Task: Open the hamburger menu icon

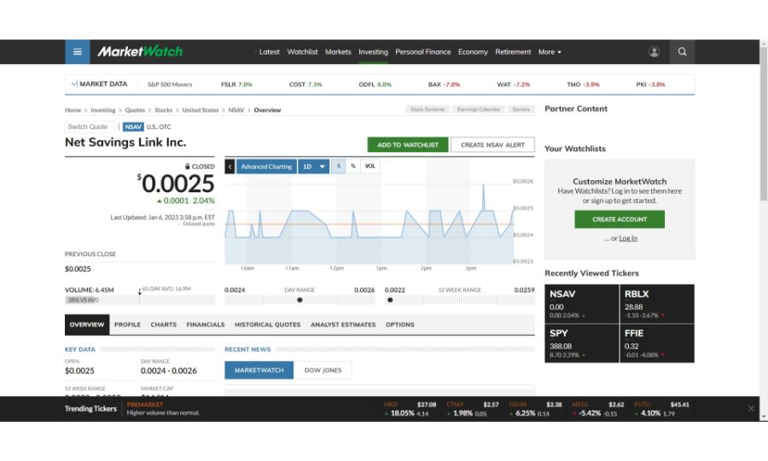Action: tap(78, 51)
